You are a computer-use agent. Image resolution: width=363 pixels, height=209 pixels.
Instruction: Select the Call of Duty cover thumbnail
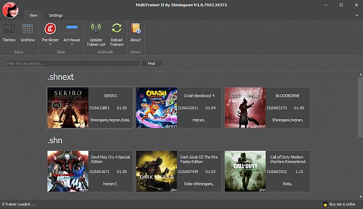click(245, 171)
